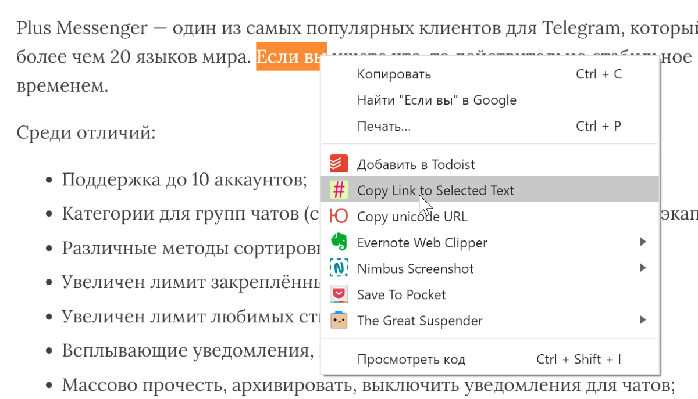
Task: Click the text "Среди отличий:"
Action: pyautogui.click(x=86, y=132)
